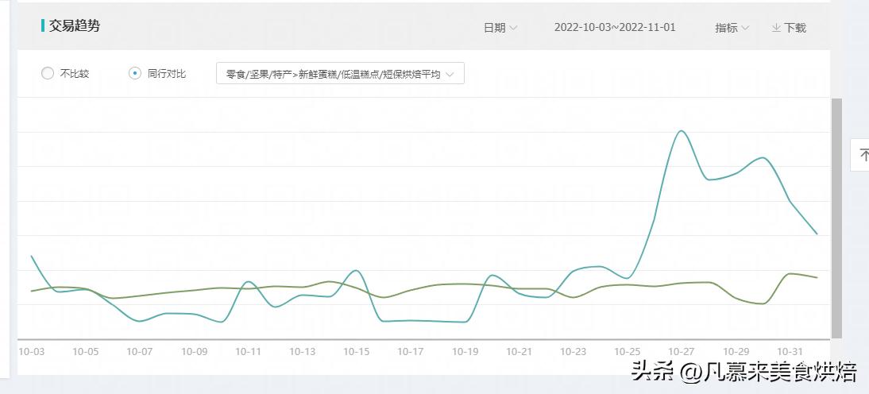Image resolution: width=869 pixels, height=394 pixels.
Task: Click the teal line's peak at 10-27
Action: coord(681,131)
